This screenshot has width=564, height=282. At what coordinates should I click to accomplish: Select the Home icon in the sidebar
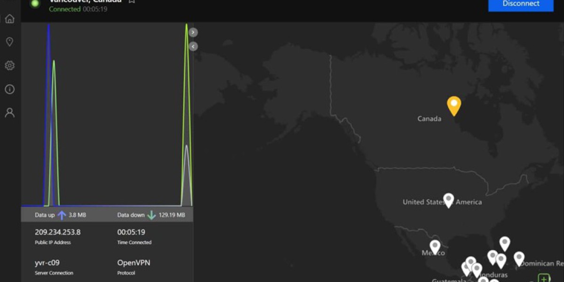[9, 19]
